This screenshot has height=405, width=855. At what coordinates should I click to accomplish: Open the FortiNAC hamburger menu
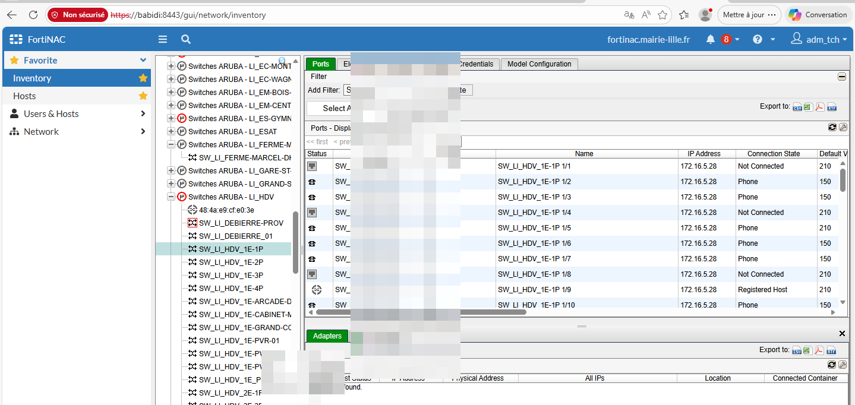click(x=162, y=39)
